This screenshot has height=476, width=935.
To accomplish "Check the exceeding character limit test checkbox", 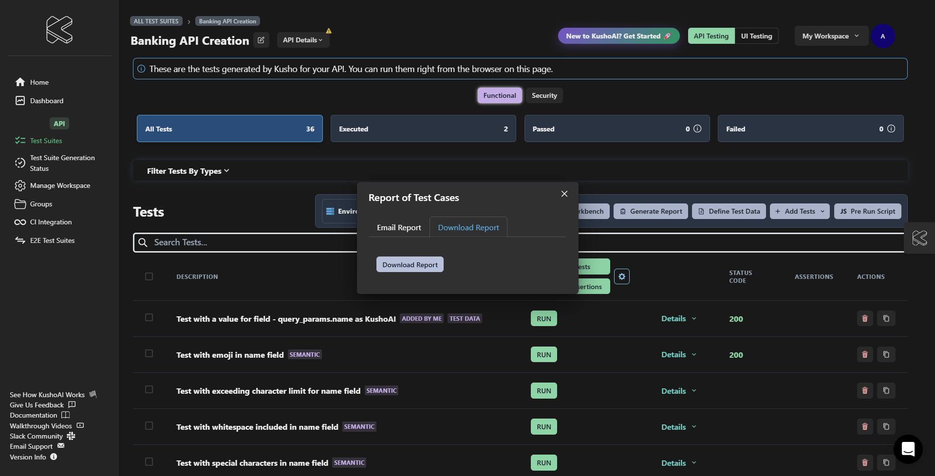I will tap(149, 389).
